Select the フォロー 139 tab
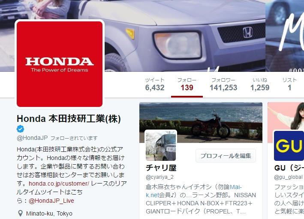 (x=187, y=84)
